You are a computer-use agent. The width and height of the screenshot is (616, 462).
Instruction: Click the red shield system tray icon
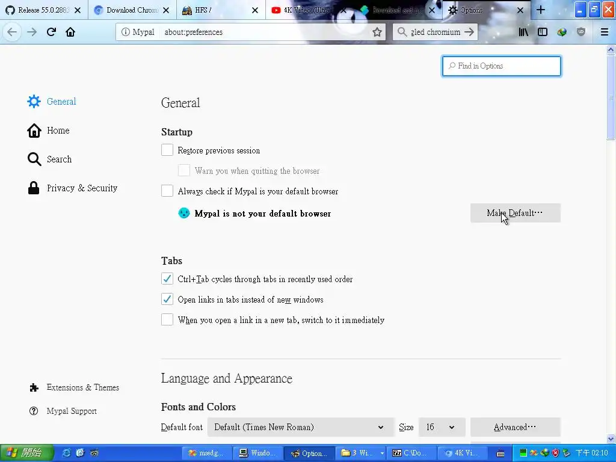pos(555,453)
